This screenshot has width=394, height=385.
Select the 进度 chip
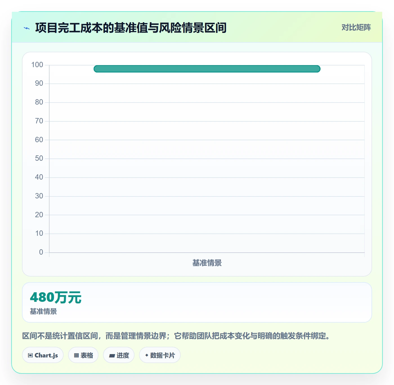pos(119,355)
